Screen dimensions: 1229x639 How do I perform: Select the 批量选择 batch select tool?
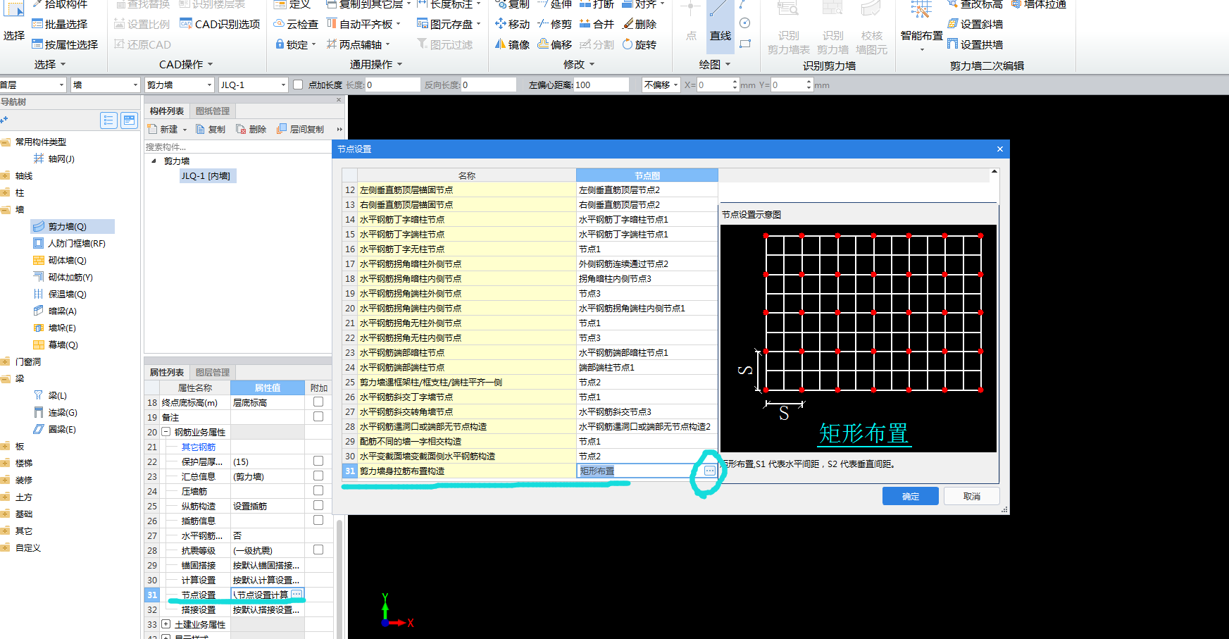point(60,24)
